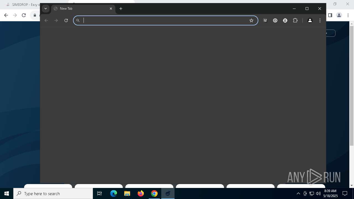Viewport: 354px width, 199px height.
Task: Close the background Chrome window
Action: click(x=348, y=4)
